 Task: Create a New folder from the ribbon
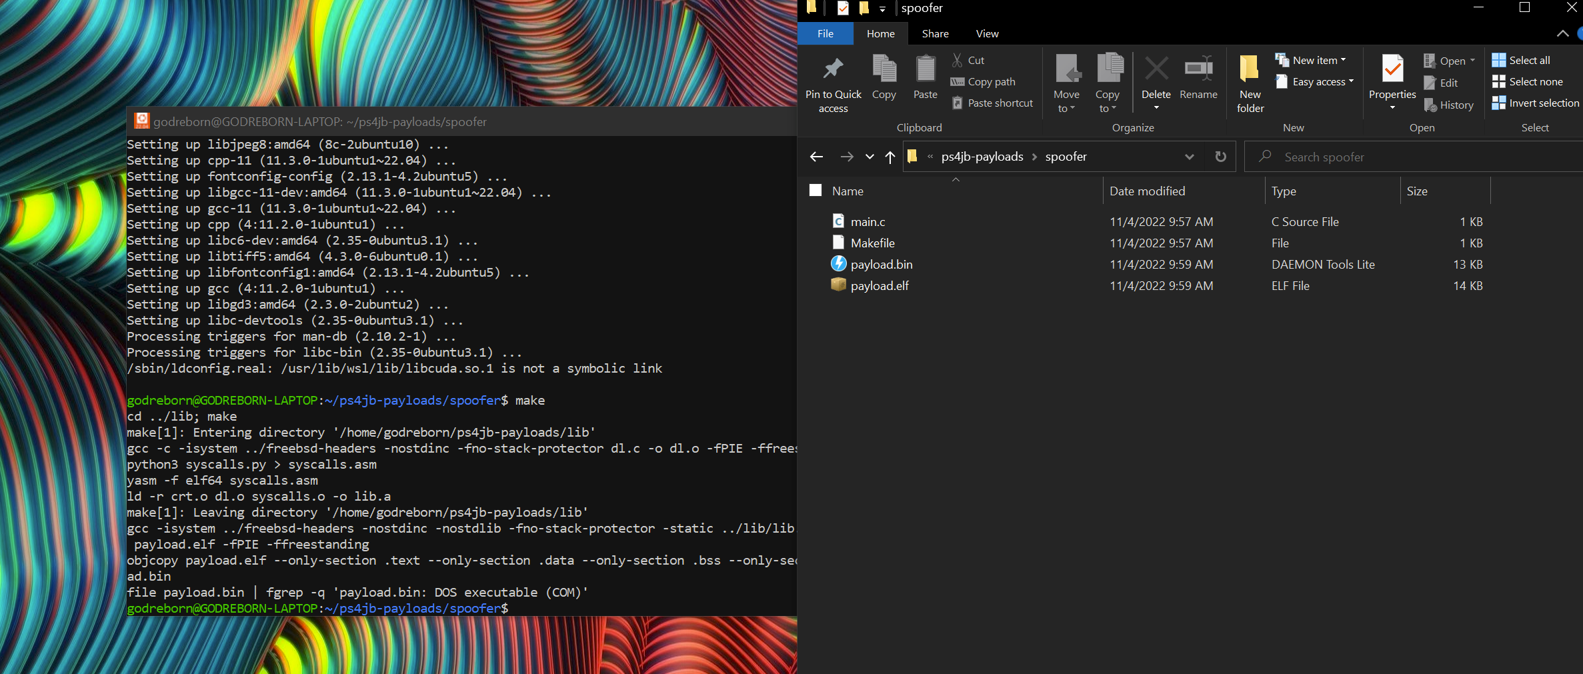coord(1250,84)
